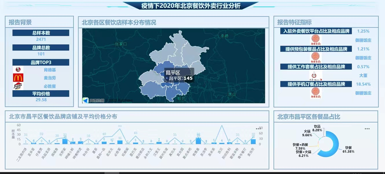Viewport: 385px width, 174px height.
Task: Click the 昌平区 tooltip on the map
Action: [x=179, y=75]
